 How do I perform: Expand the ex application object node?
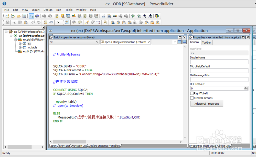[20, 44]
